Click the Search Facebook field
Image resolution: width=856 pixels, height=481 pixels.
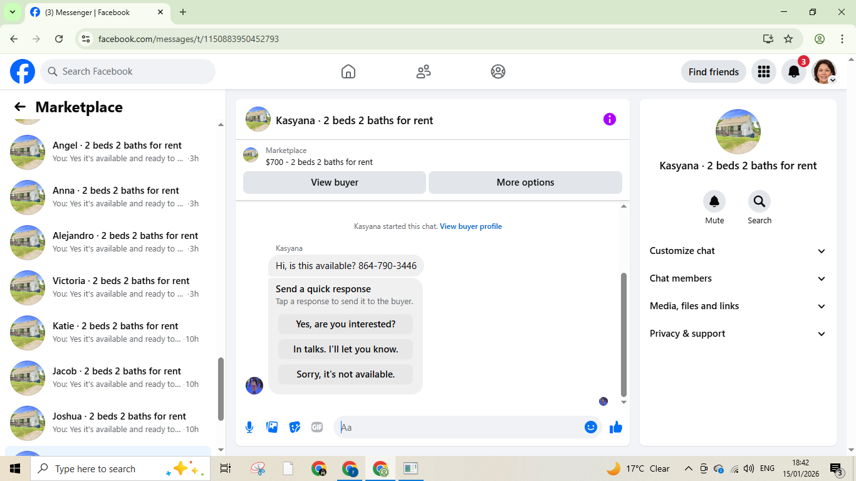[x=128, y=71]
